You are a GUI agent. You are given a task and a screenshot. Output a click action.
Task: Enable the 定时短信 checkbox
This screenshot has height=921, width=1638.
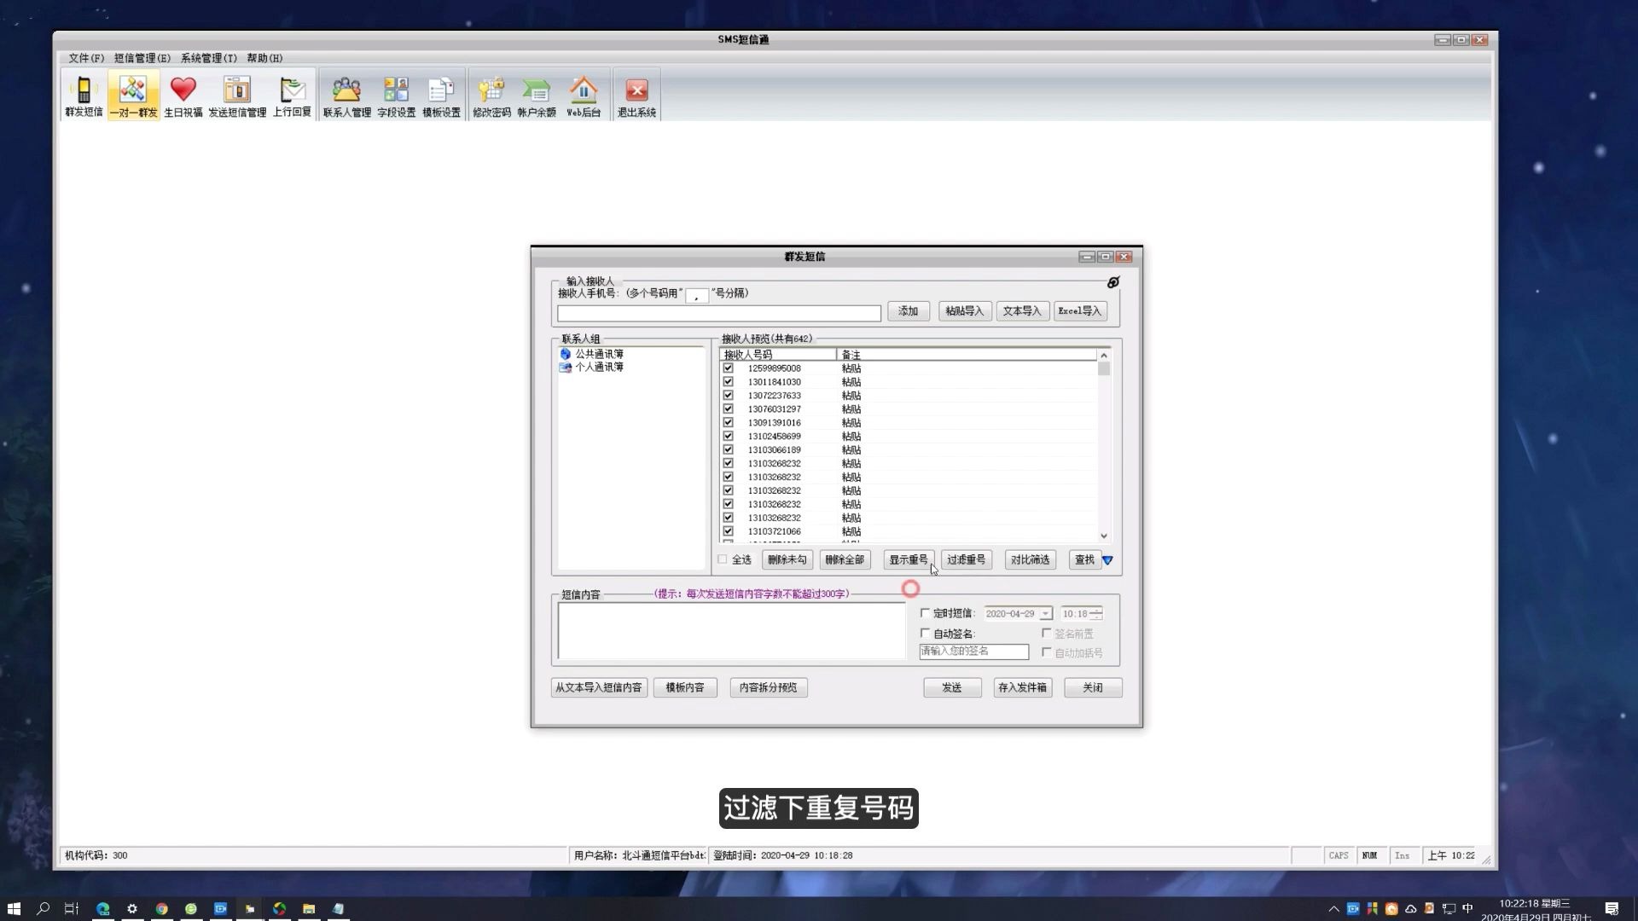click(x=925, y=613)
